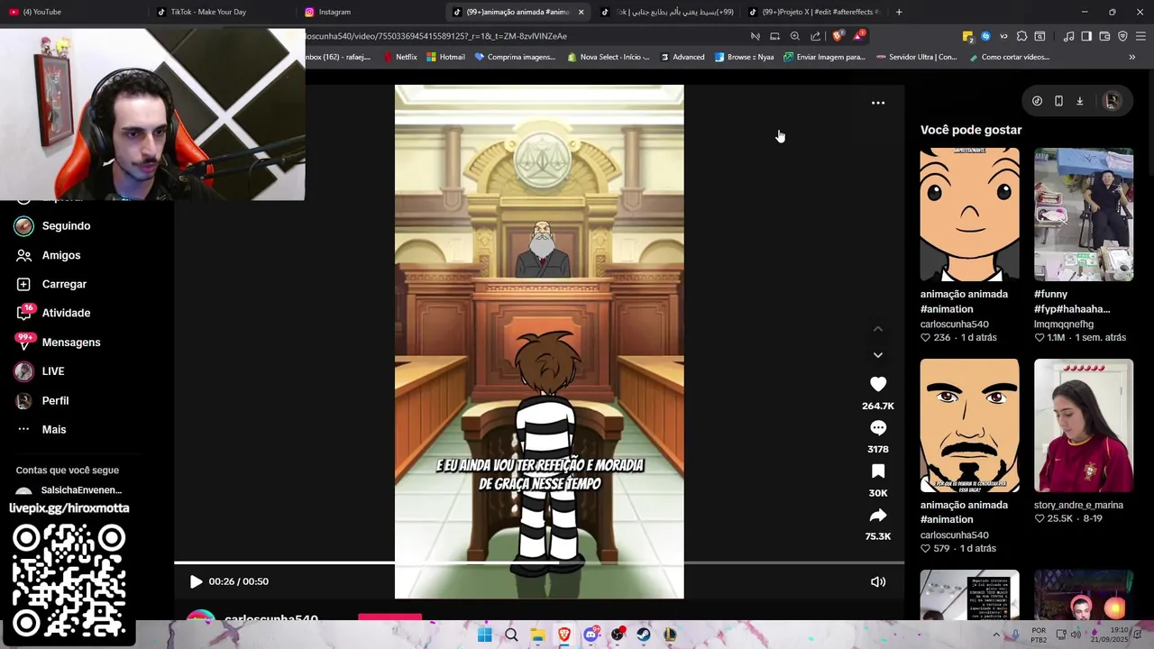The height and width of the screenshot is (649, 1154).
Task: Open the Brave VPN shield icon
Action: (1122, 36)
